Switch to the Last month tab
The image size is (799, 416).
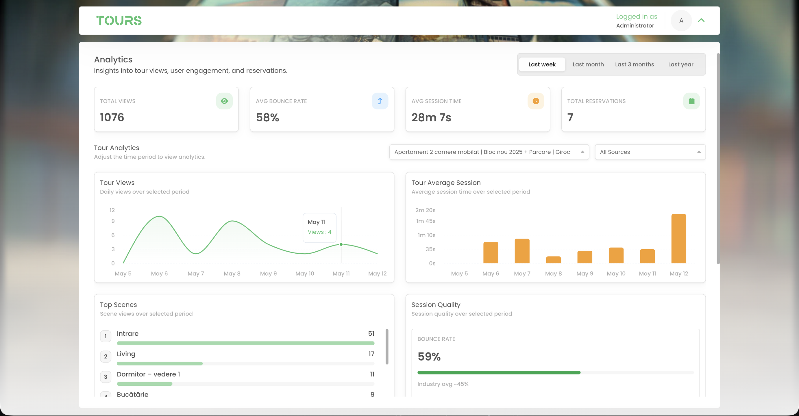point(588,64)
